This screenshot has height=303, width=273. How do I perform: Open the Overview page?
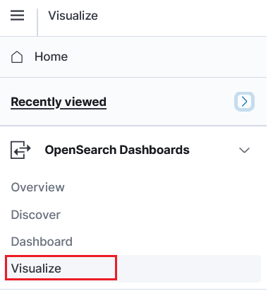[37, 187]
